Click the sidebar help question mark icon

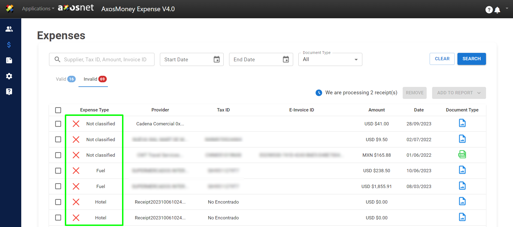(x=9, y=92)
